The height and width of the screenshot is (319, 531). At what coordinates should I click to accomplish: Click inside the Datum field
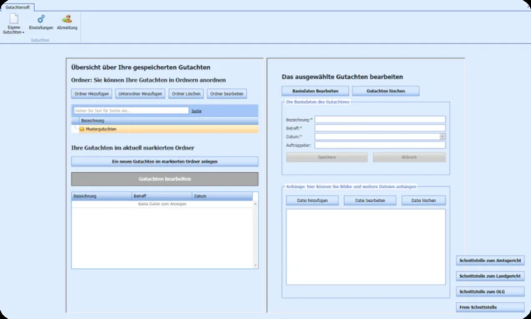pyautogui.click(x=377, y=137)
